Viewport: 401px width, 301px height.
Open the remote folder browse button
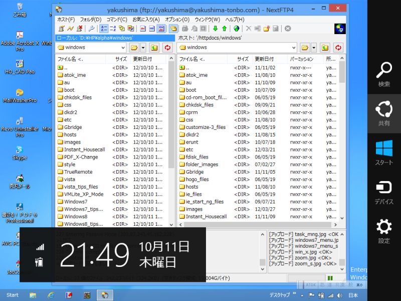(x=304, y=48)
